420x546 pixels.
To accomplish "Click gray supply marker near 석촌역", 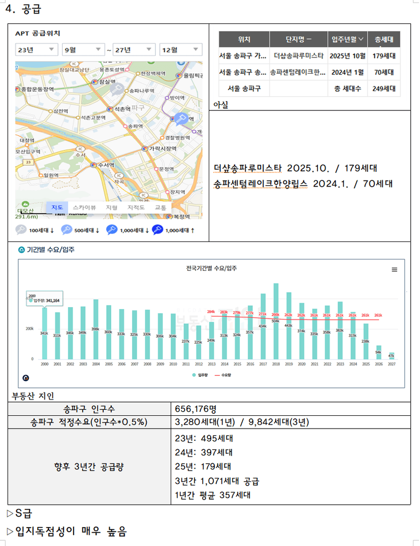I will click(x=117, y=89).
